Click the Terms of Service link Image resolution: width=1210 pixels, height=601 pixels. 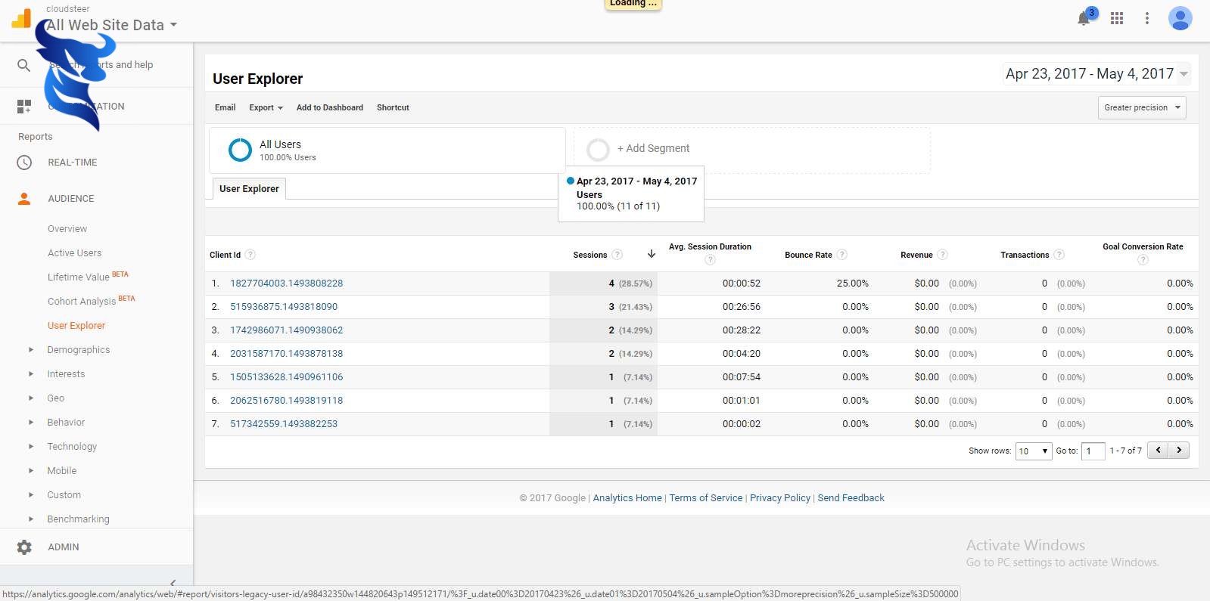point(706,498)
